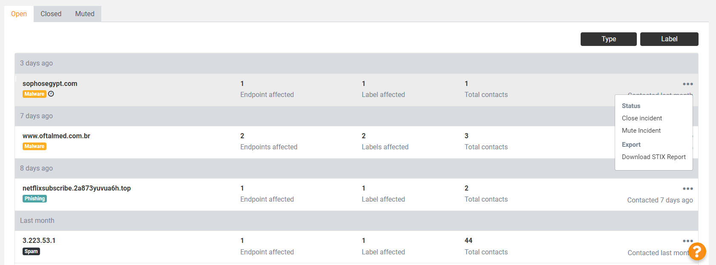Open more options for 3.223.53.1 incident
Screen dimensions: 716x265
tap(687, 241)
